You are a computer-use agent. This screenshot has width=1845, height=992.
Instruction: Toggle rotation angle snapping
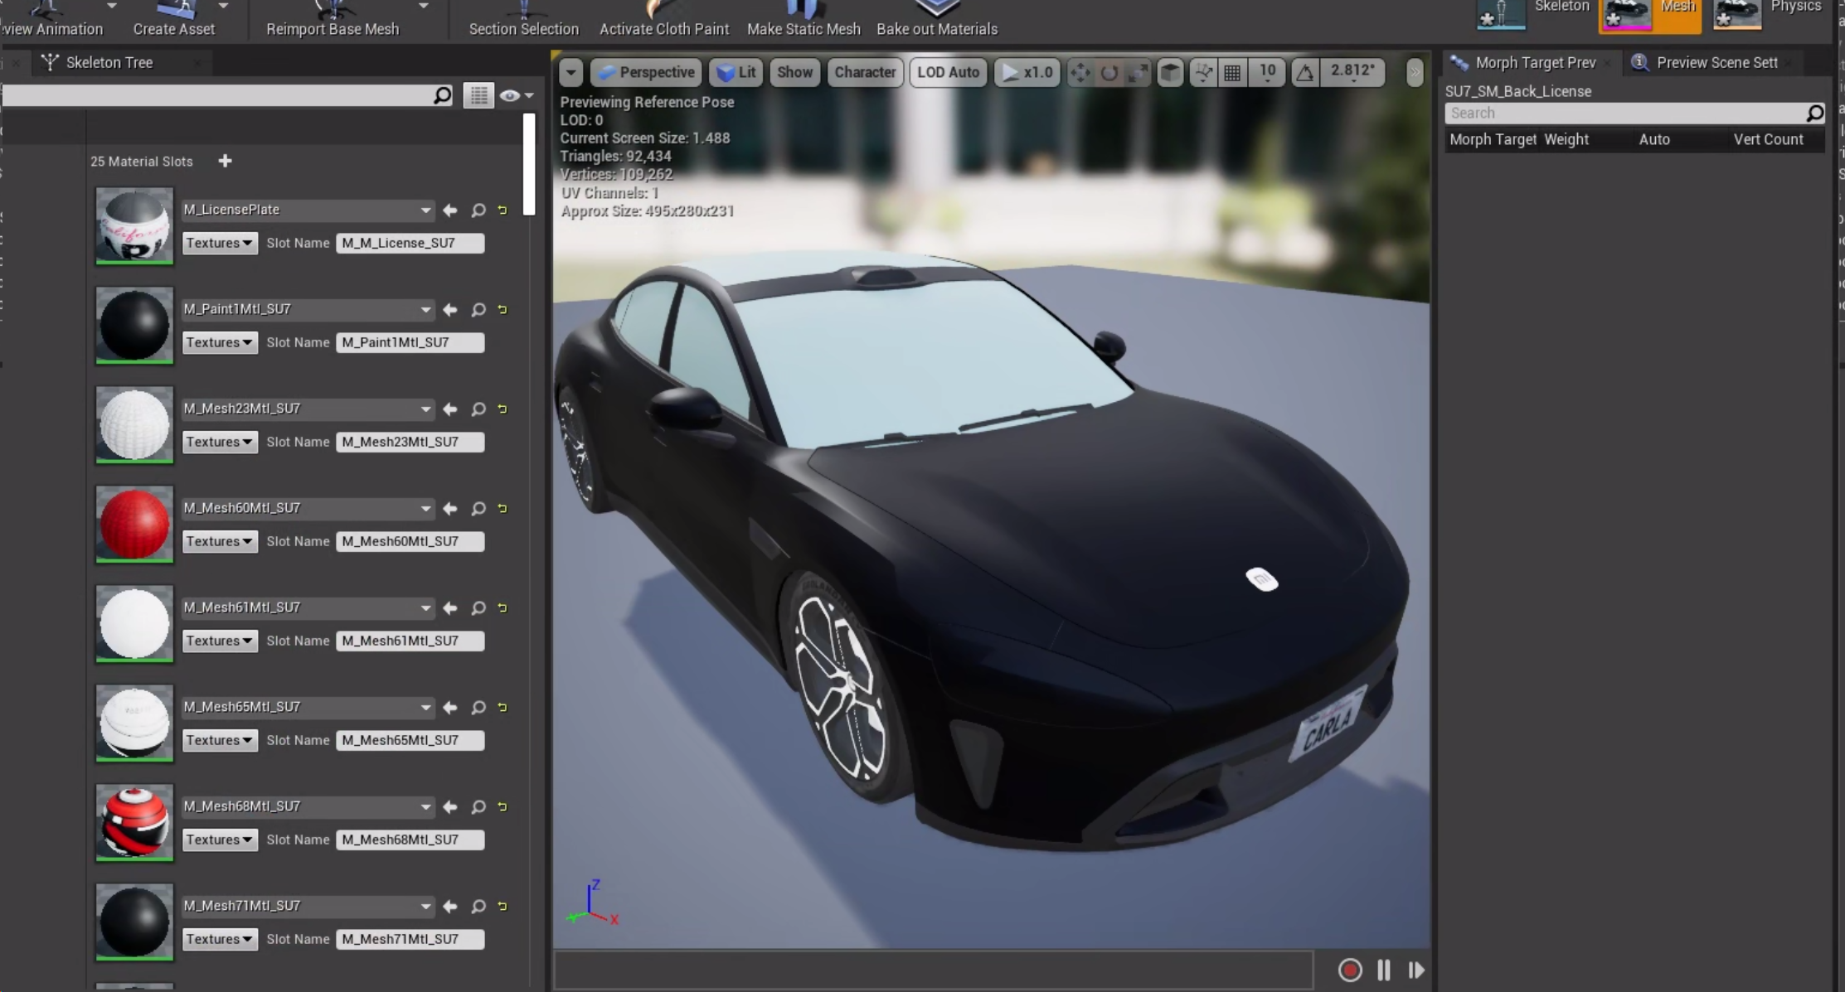(1304, 73)
